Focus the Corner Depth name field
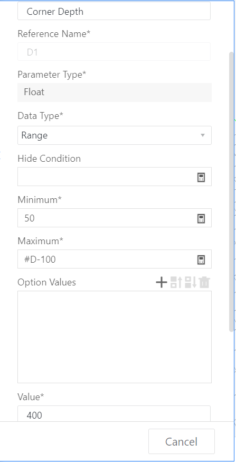This screenshot has height=462, width=236. [x=114, y=11]
